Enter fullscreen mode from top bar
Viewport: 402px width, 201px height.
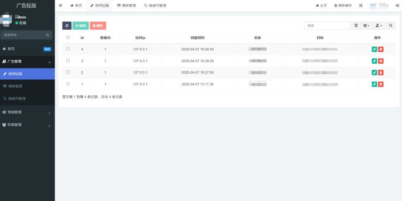point(361,6)
